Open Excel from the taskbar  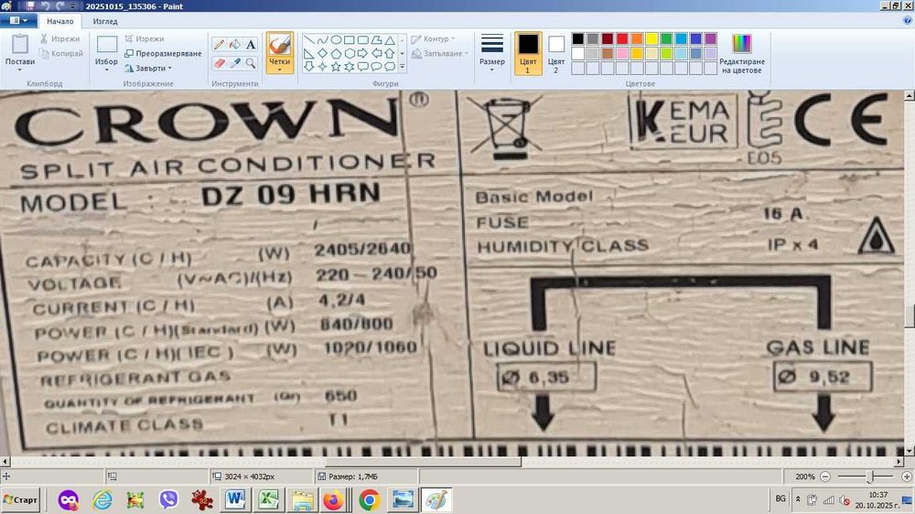pyautogui.click(x=268, y=500)
